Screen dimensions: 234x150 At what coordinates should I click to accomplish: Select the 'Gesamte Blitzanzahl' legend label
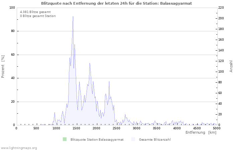[x=155, y=140]
